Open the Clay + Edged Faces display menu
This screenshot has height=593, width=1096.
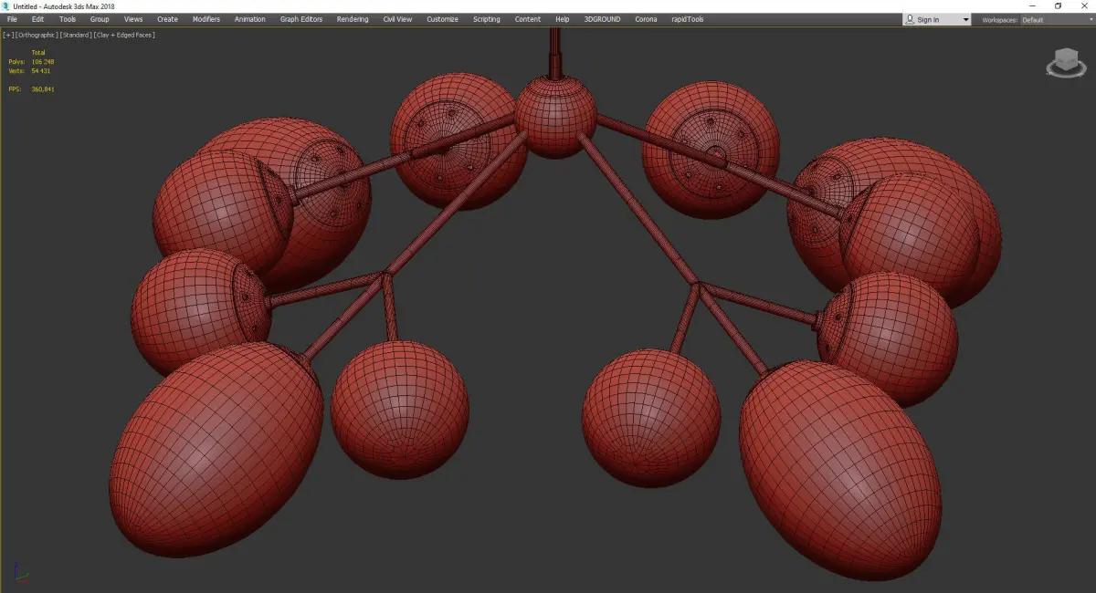123,35
